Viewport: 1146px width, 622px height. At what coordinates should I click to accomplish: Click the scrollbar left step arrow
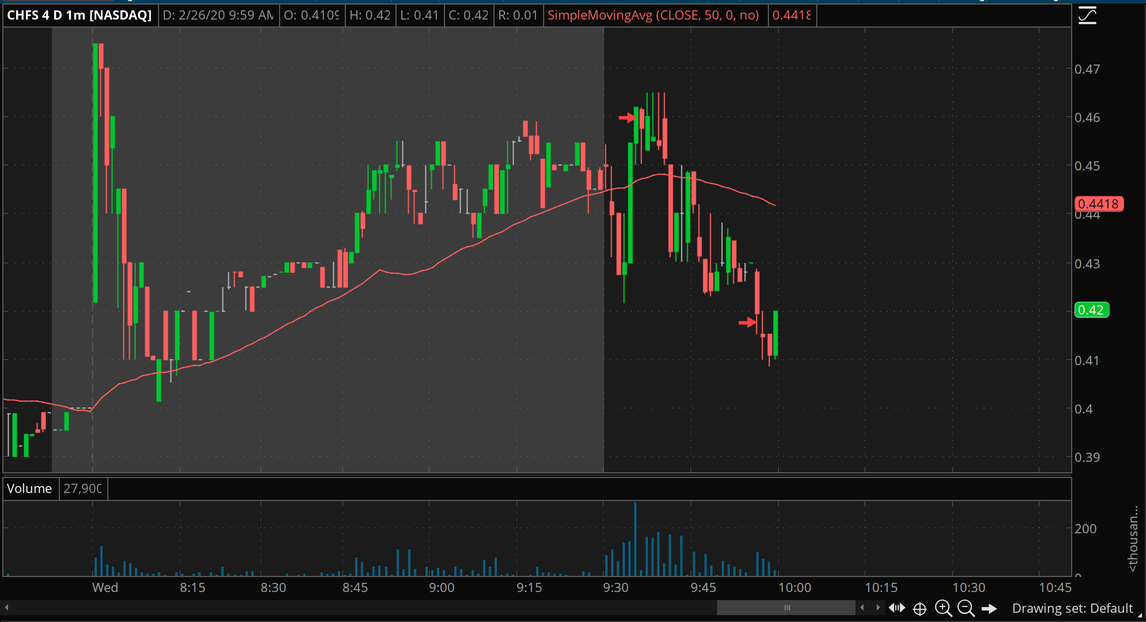point(862,608)
